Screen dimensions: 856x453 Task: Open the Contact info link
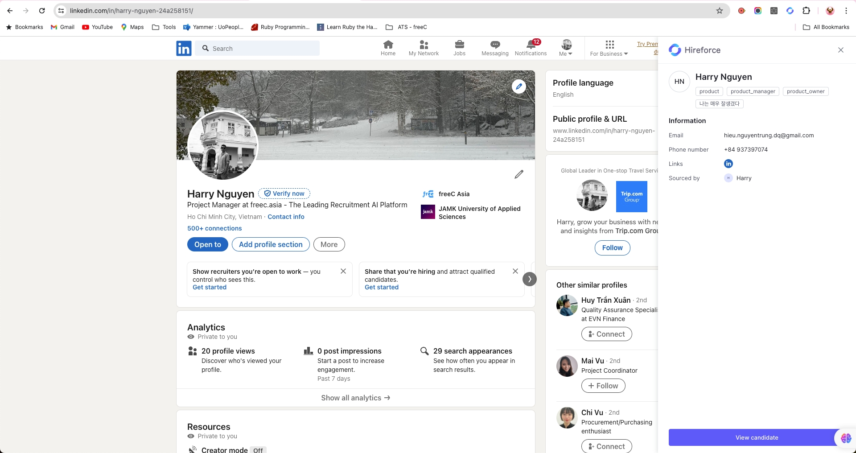[286, 217]
